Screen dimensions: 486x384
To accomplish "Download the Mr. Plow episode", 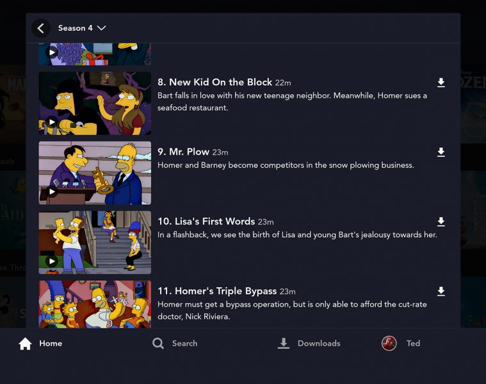I will click(x=441, y=152).
